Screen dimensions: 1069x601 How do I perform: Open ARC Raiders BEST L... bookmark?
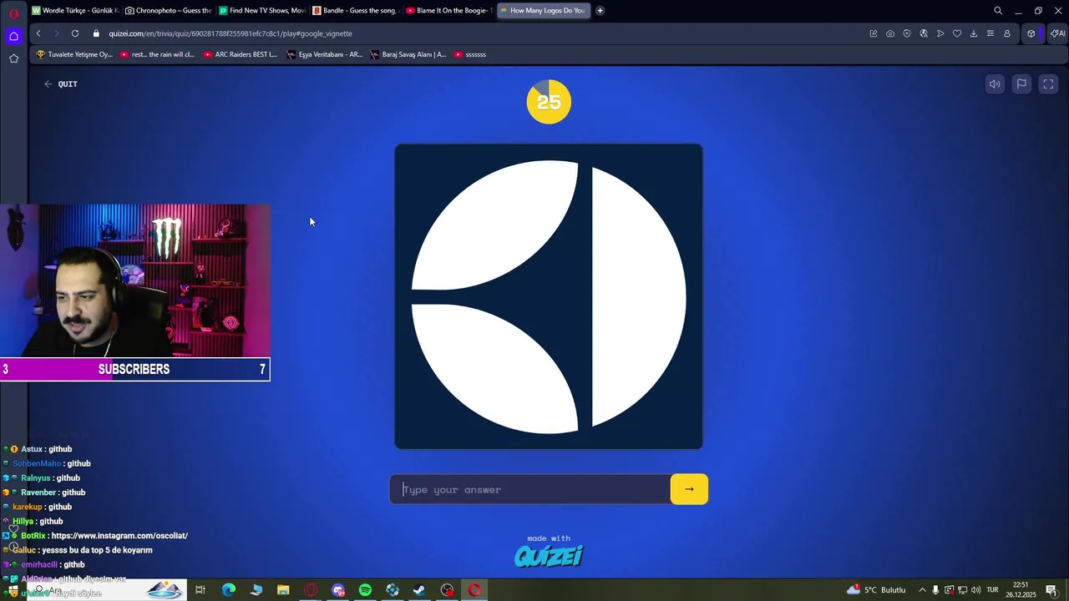(x=241, y=54)
